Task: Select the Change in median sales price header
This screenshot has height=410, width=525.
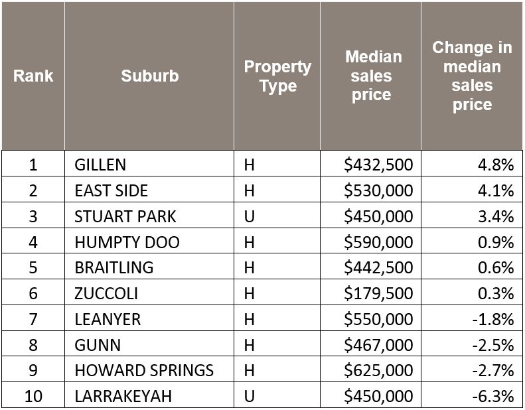Action: (472, 76)
